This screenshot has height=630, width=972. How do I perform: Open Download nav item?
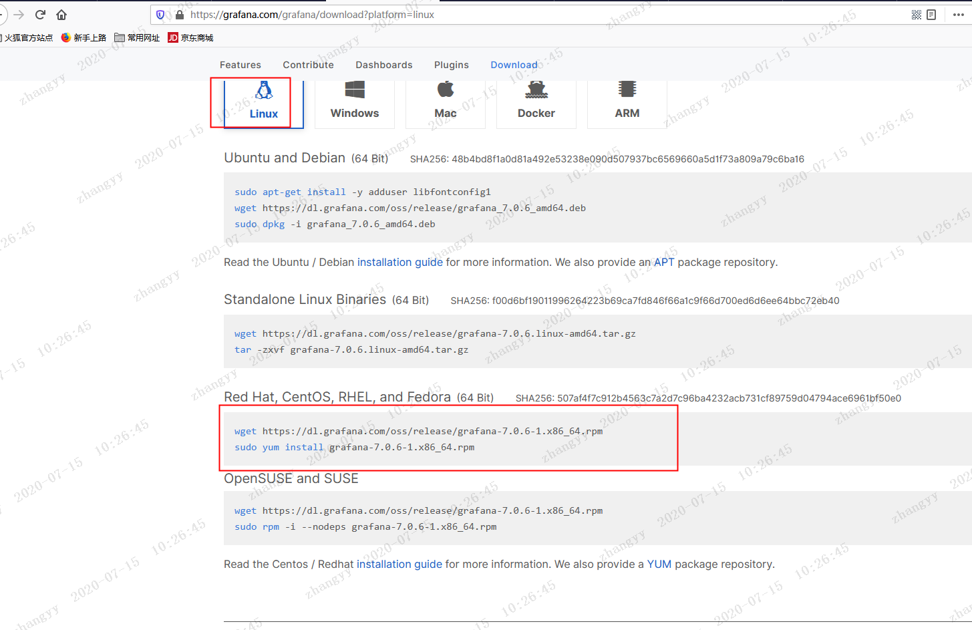[x=514, y=65]
